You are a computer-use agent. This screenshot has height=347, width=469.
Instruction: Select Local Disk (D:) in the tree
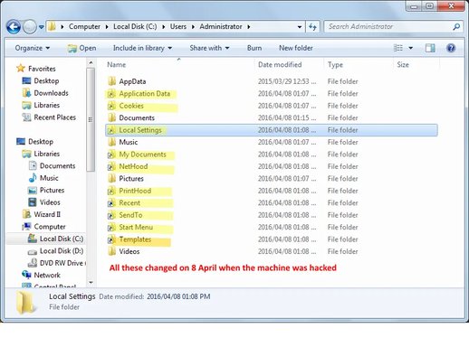point(55,251)
